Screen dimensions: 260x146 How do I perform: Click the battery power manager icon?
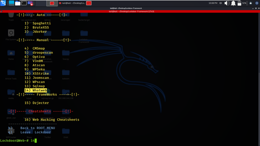pyautogui.click(x=239, y=3)
